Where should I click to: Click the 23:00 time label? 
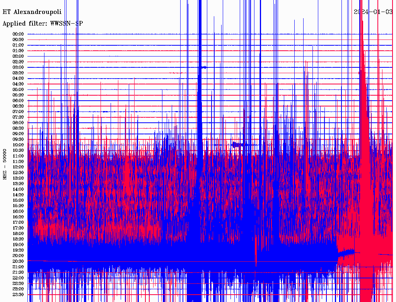(18, 289)
